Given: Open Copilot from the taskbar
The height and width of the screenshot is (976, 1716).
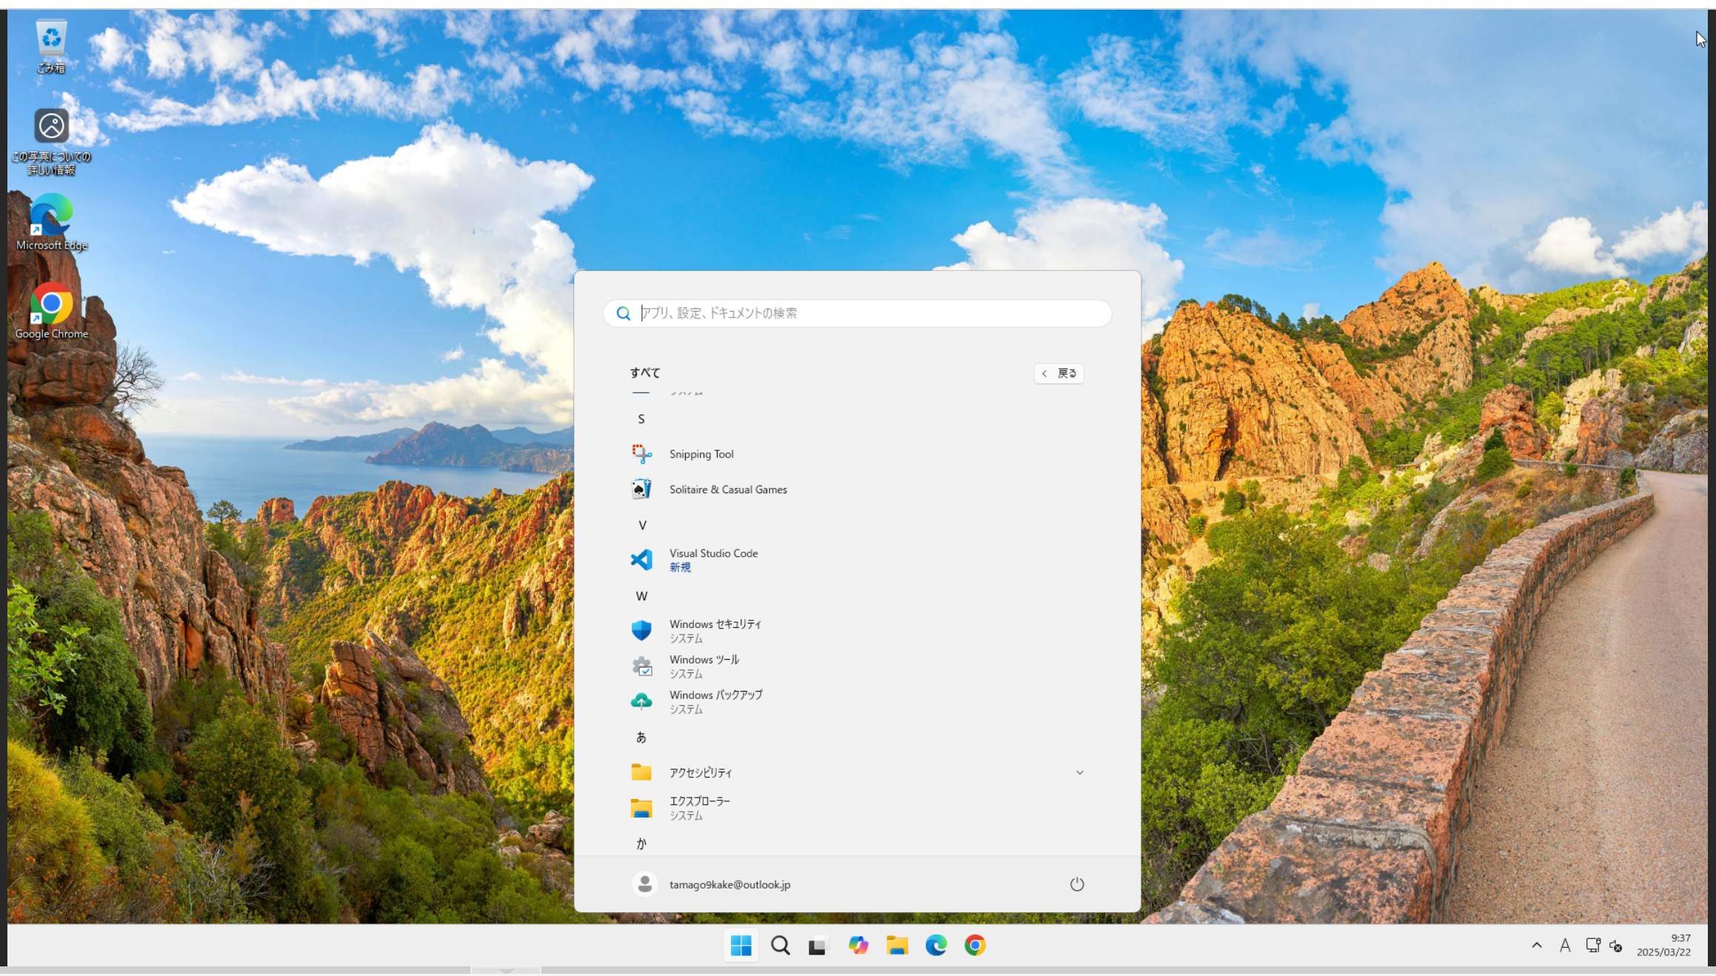Looking at the screenshot, I should click(x=858, y=946).
